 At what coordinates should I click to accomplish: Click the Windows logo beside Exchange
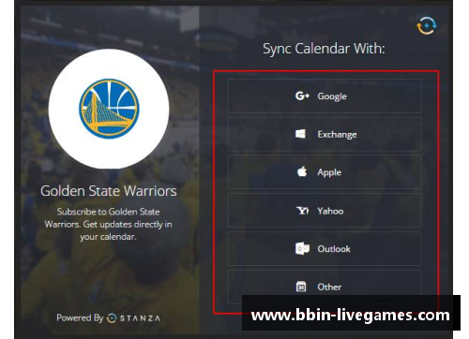pyautogui.click(x=300, y=134)
